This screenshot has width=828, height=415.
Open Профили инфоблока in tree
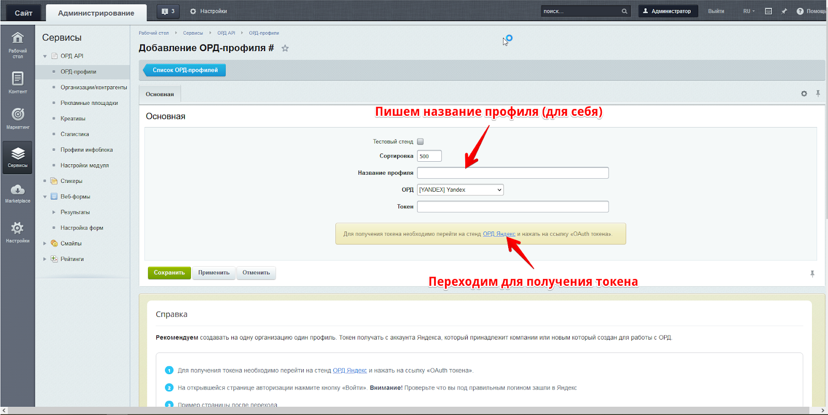pyautogui.click(x=86, y=150)
